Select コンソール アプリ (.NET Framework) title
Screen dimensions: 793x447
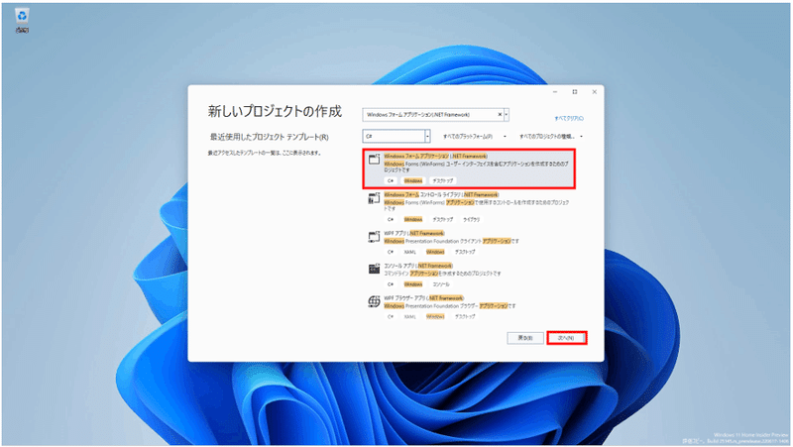coord(418,266)
